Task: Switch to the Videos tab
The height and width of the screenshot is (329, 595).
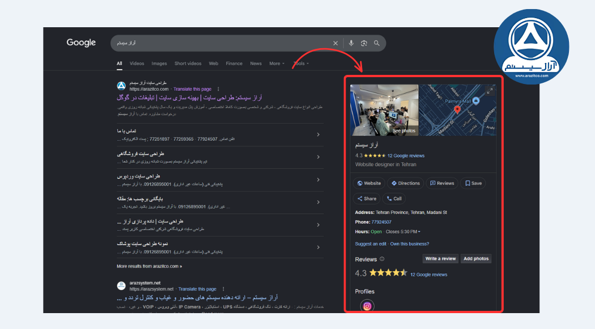Action: (x=137, y=64)
